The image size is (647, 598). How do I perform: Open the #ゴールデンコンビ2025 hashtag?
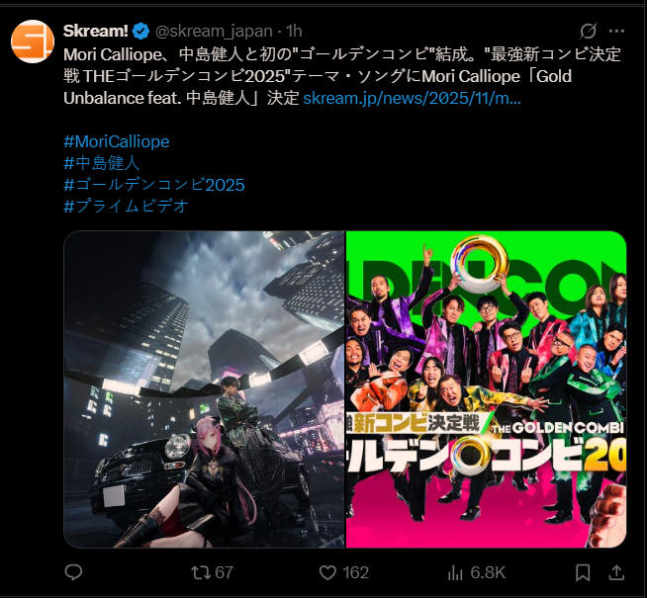pos(154,185)
